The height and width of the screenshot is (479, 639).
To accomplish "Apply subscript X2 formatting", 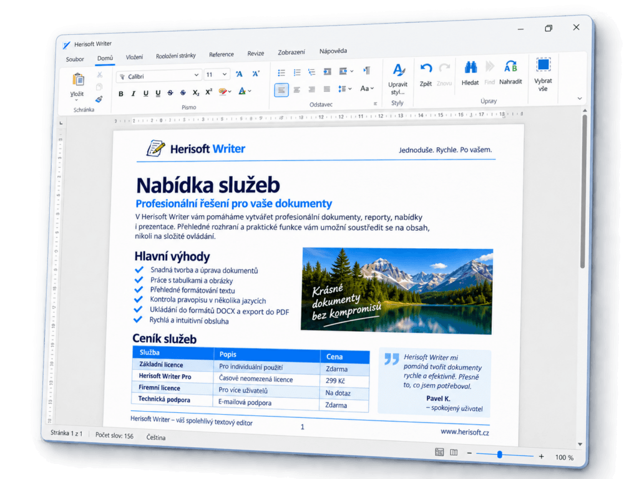I will [x=196, y=92].
